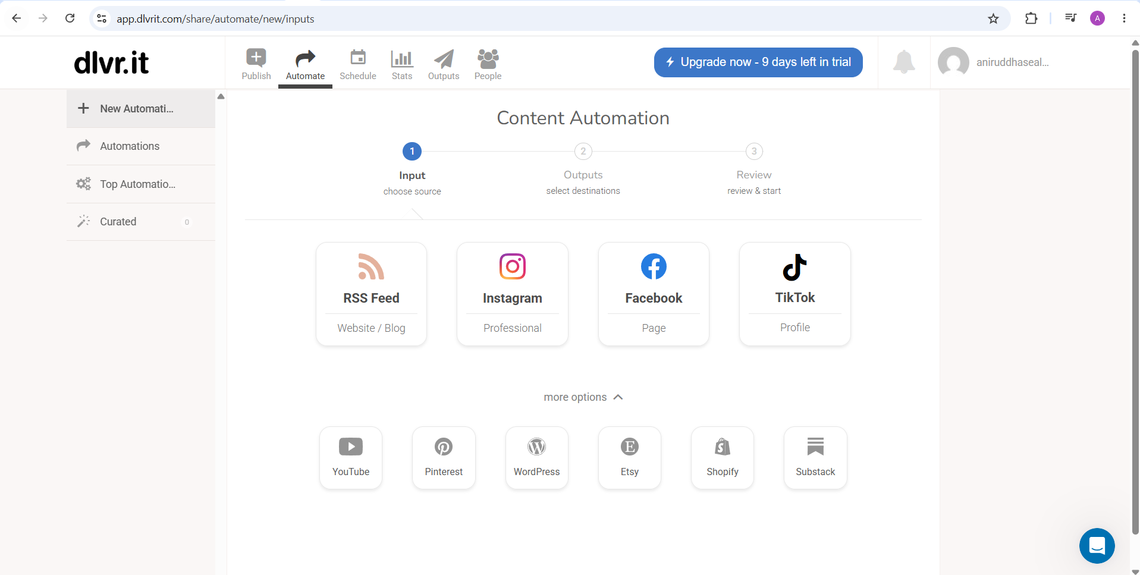Screen dimensions: 1140x575
Task: Click the page vertical scrollbar
Action: [1135, 291]
